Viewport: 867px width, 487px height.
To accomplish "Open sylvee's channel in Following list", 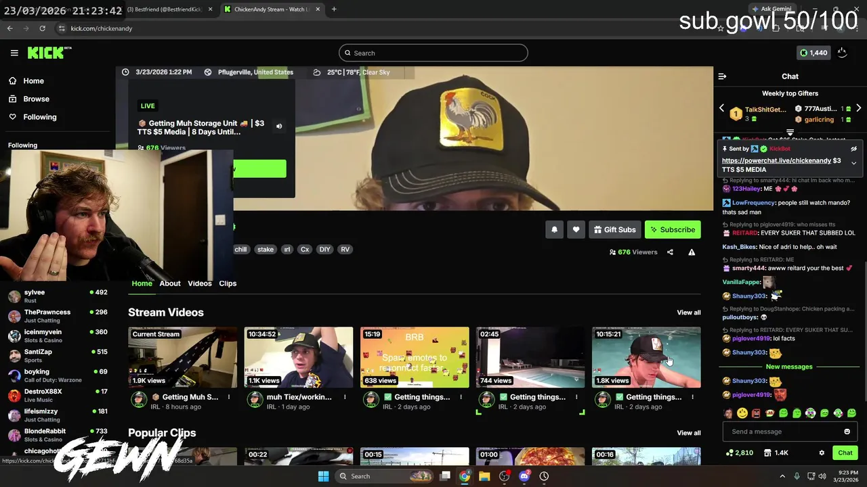I will click(58, 296).
